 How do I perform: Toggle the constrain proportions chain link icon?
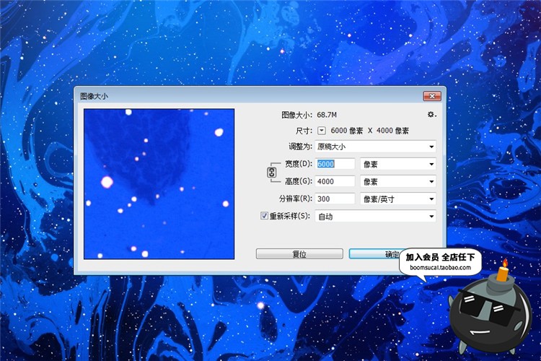point(272,172)
